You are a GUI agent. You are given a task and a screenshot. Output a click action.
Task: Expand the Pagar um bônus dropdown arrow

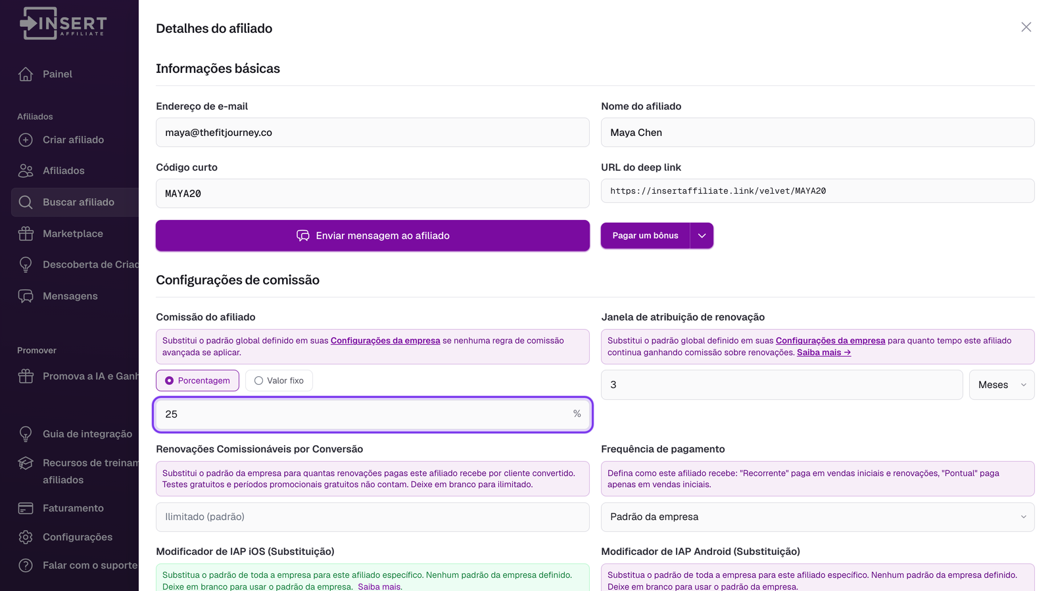[x=702, y=236]
